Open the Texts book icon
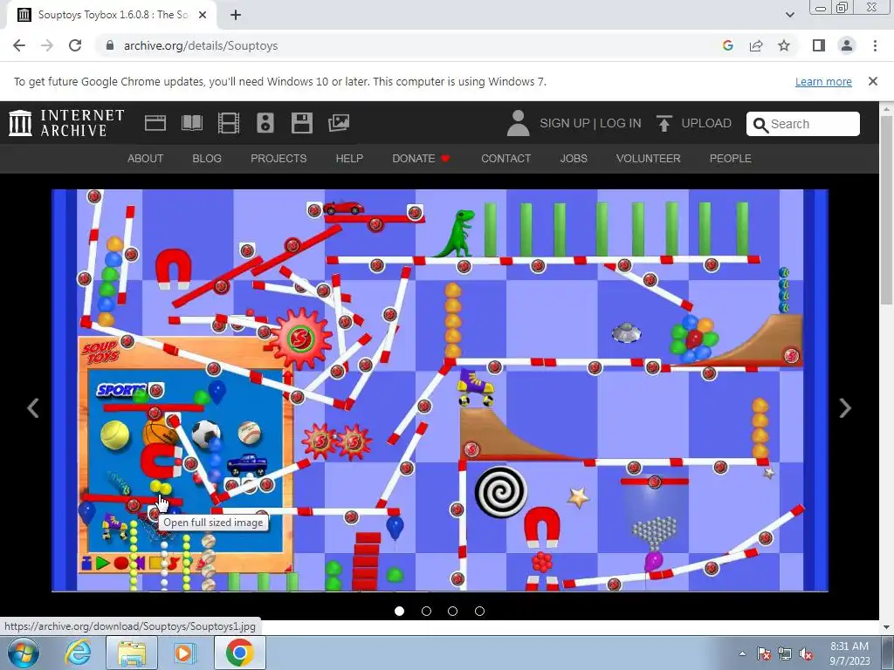Screen dimensions: 894x670 pos(191,123)
